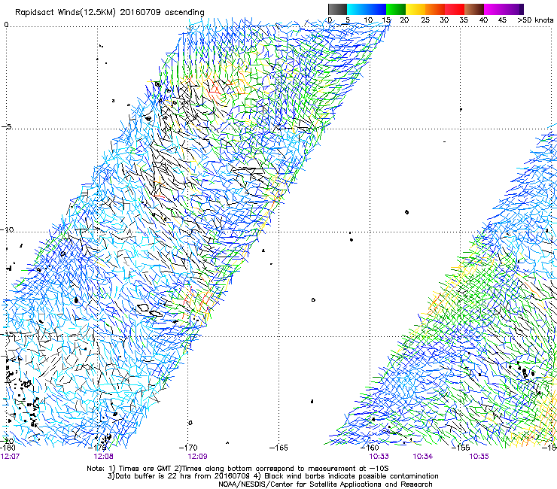Select the "15" legend scale label
Screen dimensions: 557x489
tap(386, 20)
